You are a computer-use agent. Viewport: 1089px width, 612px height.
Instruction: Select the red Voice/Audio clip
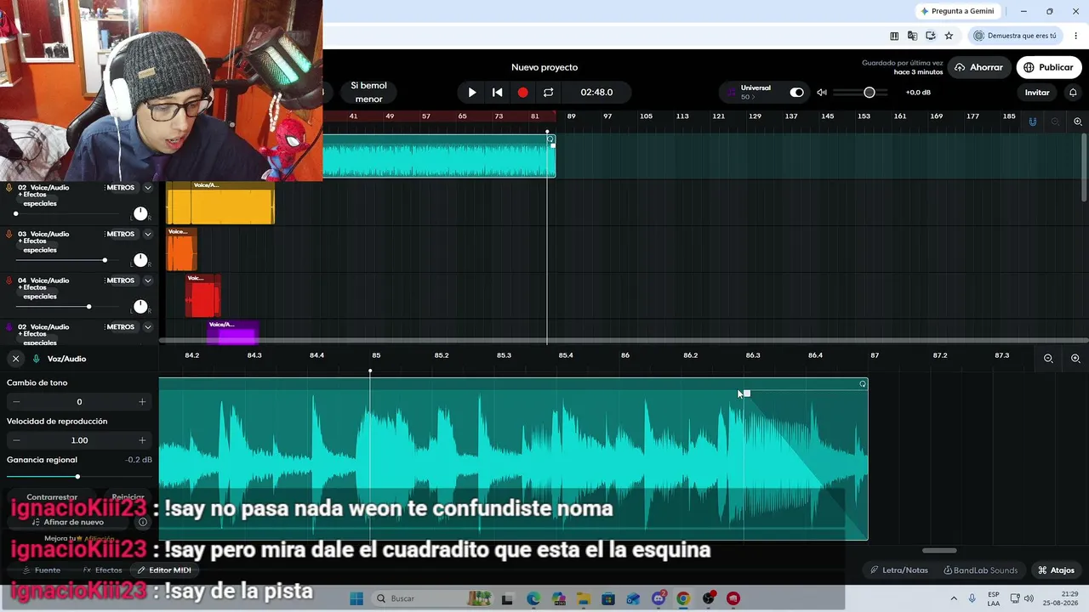(x=203, y=296)
